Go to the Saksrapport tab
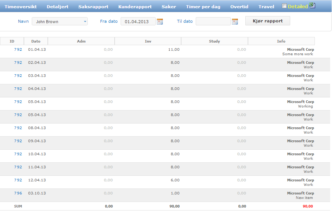This screenshot has width=332, height=212. point(93,7)
